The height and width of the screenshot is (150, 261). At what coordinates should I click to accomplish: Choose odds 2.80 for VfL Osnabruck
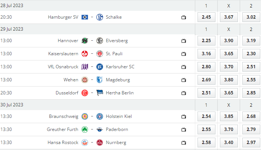206,67
